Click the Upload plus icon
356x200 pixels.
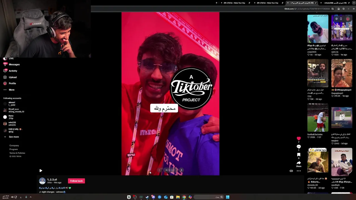(x=5, y=77)
